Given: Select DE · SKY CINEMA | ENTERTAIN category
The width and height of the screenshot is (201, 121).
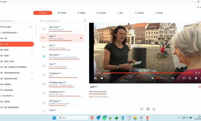Looking at the screenshot, I should pos(17,67).
